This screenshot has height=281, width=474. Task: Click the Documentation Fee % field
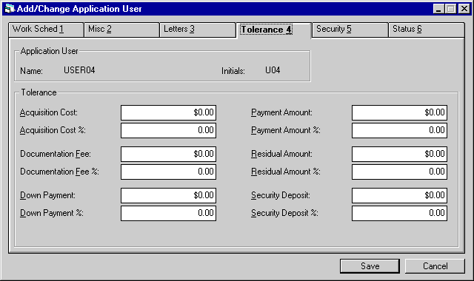coord(168,172)
